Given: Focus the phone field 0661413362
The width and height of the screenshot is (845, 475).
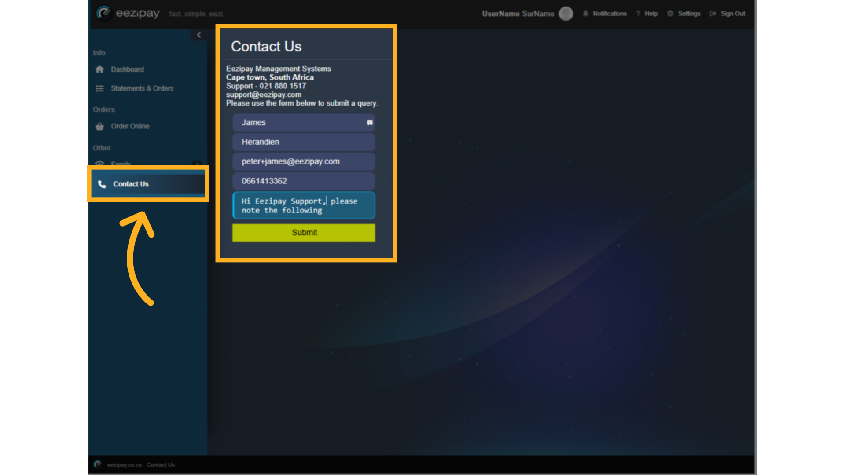Looking at the screenshot, I should pyautogui.click(x=304, y=181).
